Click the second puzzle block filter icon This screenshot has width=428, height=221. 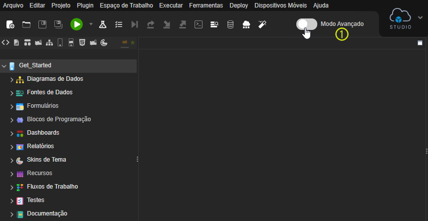tap(93, 42)
